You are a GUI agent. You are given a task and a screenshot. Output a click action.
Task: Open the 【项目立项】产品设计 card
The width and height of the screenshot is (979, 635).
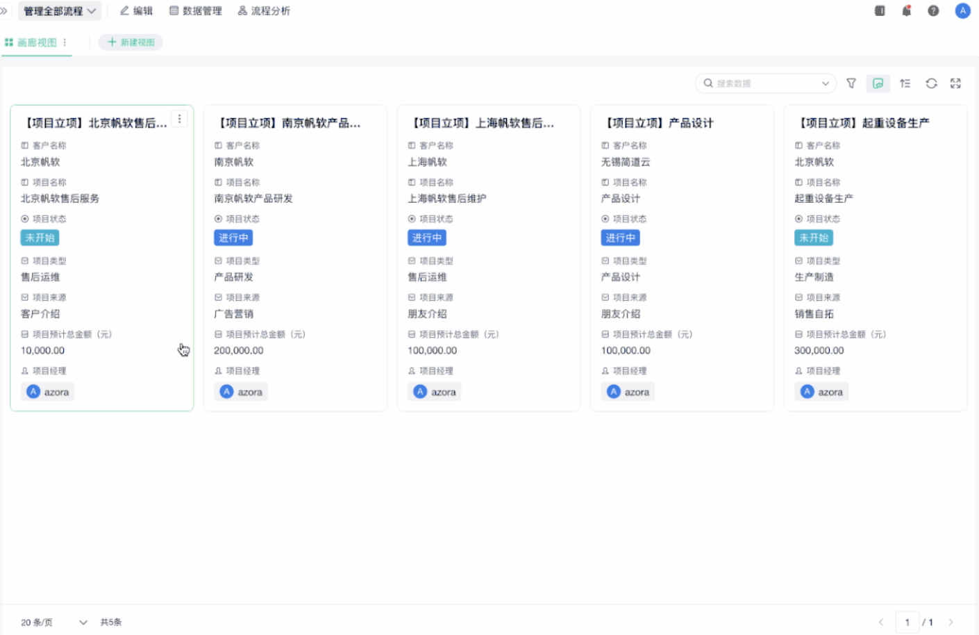coord(682,258)
